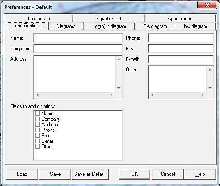Enable the Name checkbox for prints
Viewport: 220px width, 186px height.
[x=37, y=113]
